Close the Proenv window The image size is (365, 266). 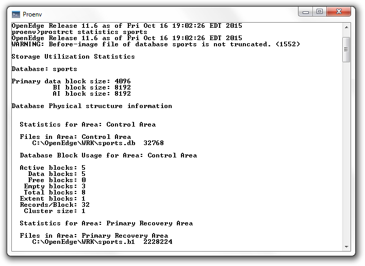tap(339, 12)
